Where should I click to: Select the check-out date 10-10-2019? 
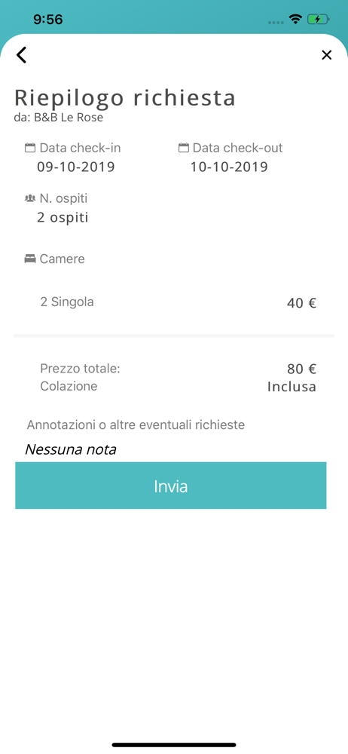[x=229, y=167]
